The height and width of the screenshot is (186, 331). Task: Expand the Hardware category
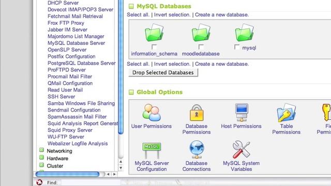pos(41,157)
